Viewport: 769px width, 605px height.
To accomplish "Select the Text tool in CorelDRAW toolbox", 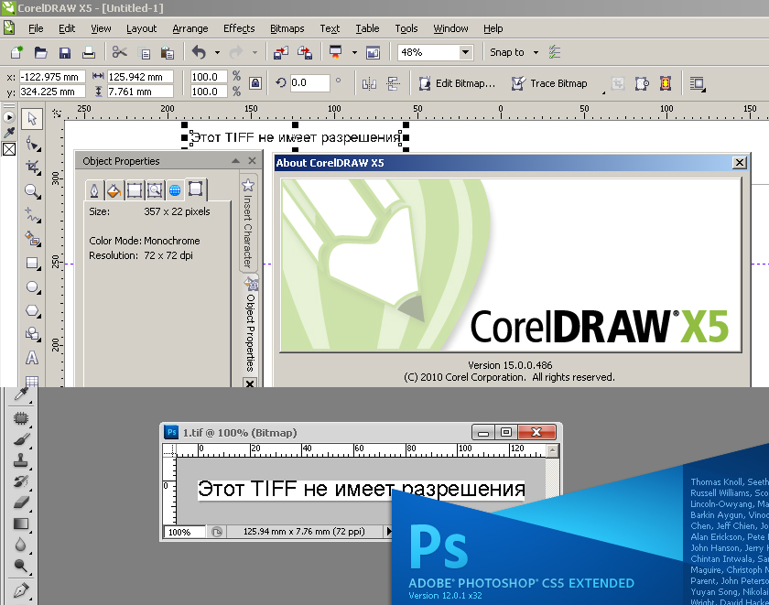I will (x=32, y=358).
